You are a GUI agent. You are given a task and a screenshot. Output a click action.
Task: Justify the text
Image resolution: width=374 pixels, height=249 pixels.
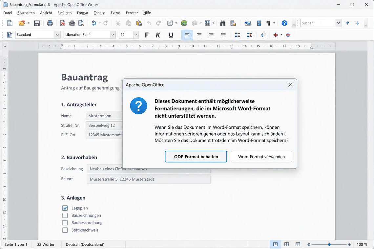(223, 35)
